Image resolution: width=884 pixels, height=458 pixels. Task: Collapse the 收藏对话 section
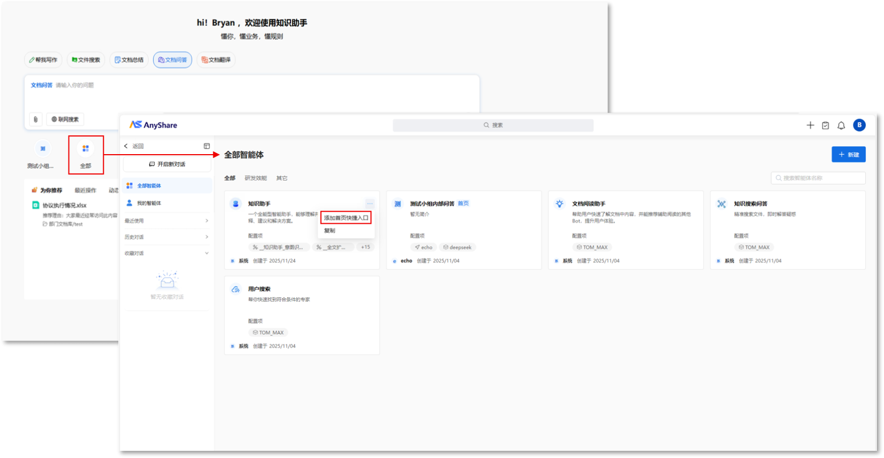207,254
